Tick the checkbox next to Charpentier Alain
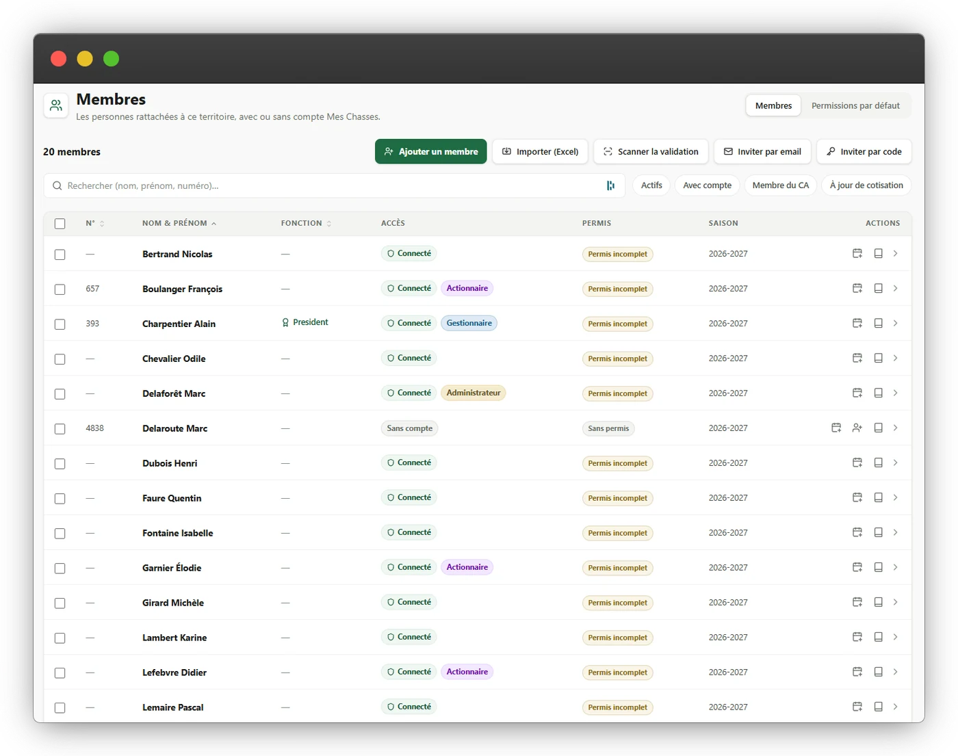Viewport: 958px width, 756px height. pyautogui.click(x=60, y=324)
